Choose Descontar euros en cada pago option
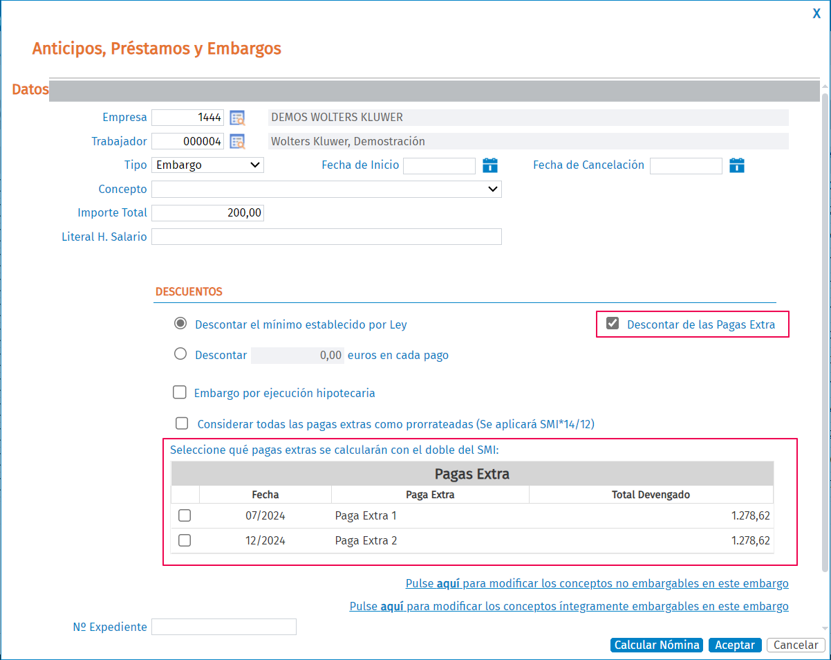 click(x=180, y=354)
